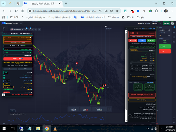Open the ai work bookmarks folder
The height and width of the screenshot is (132, 176).
(113, 17)
